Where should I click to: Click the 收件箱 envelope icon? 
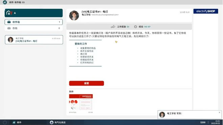9,22
